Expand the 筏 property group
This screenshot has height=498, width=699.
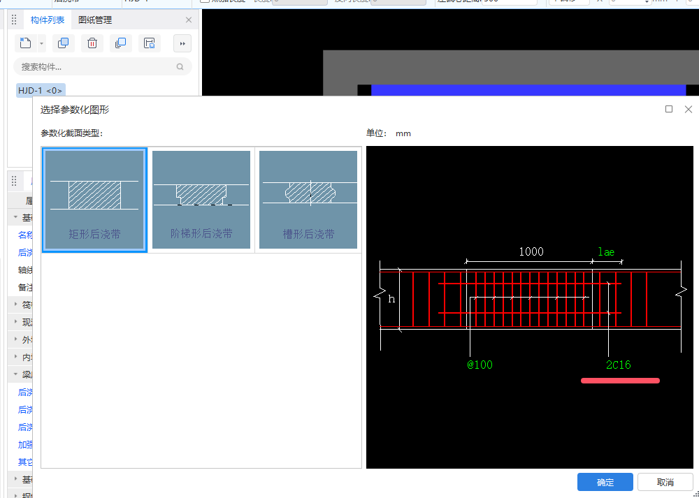15,305
